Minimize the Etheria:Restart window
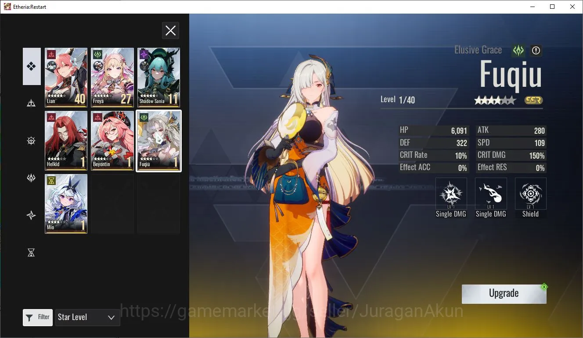The height and width of the screenshot is (338, 583). (532, 7)
